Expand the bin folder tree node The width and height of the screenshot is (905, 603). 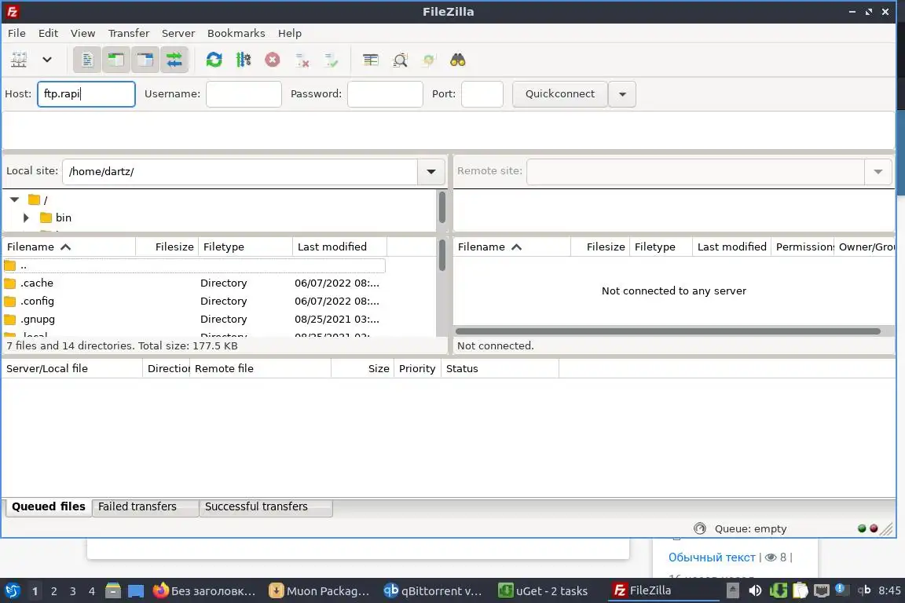pos(26,217)
